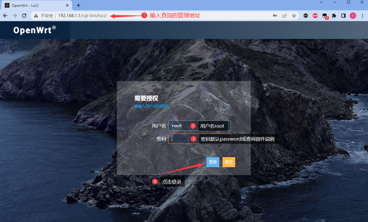Close the OpenWrt - LuCI tab
The height and width of the screenshot is (222, 368).
tap(67, 5)
